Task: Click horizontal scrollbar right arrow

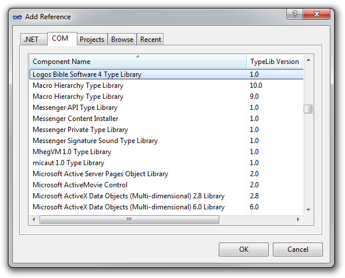Action: (298, 219)
